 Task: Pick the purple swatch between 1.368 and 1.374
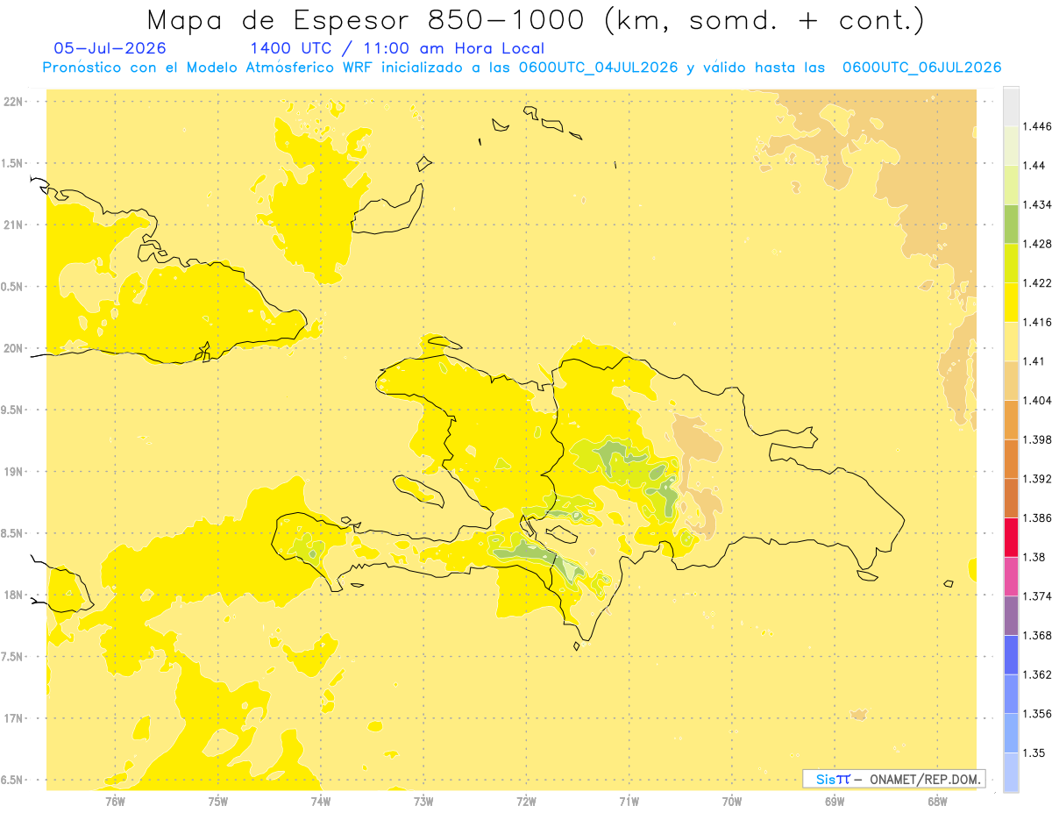pyautogui.click(x=1011, y=616)
